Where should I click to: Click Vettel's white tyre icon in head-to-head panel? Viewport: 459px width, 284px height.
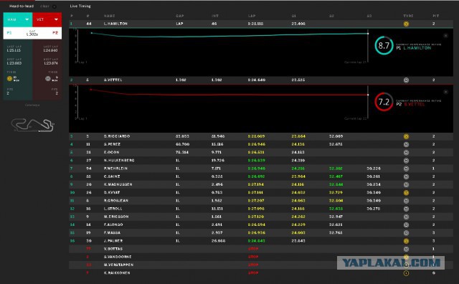click(48, 78)
